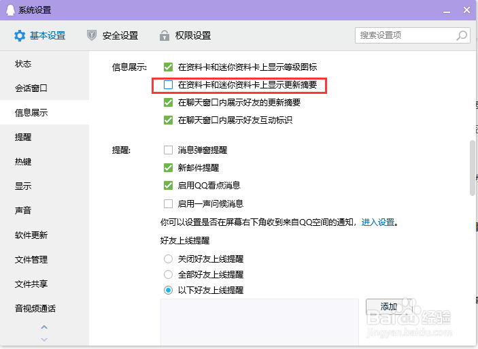478x349 pixels.
Task: Go to 提醒 in the sidebar
Action: 44,137
